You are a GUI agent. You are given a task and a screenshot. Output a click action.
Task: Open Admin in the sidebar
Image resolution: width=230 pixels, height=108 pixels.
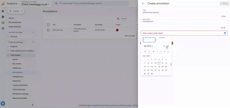[x=11, y=18]
